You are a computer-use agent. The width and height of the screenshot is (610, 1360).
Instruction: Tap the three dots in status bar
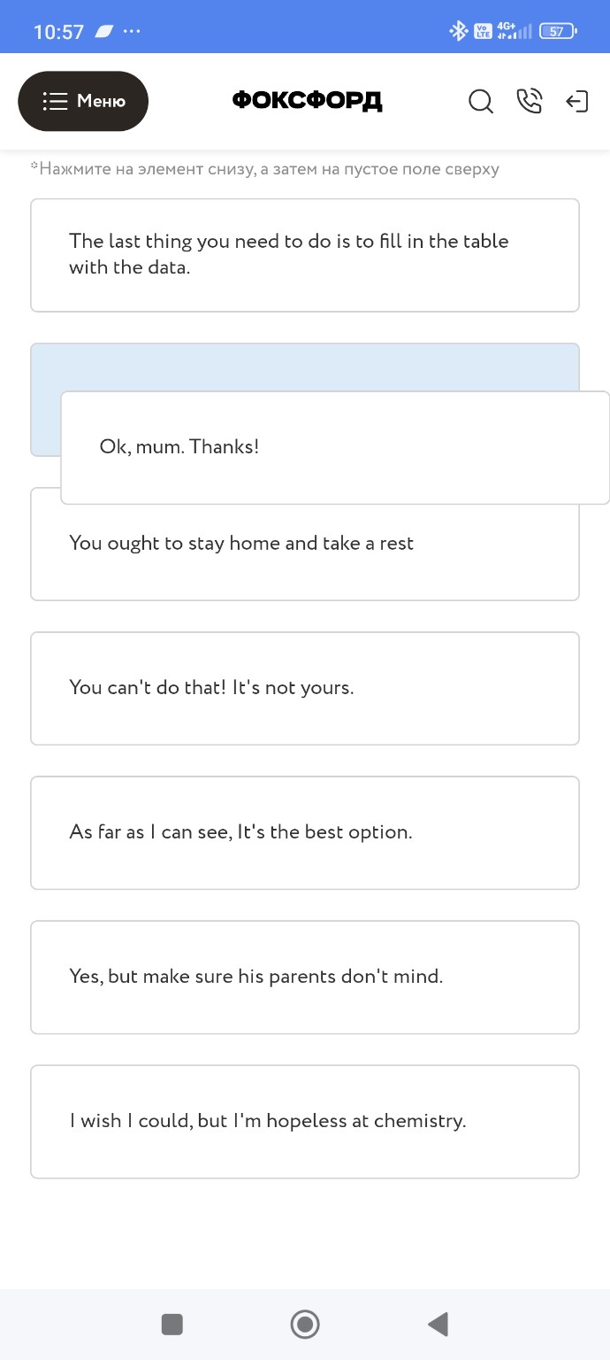[132, 32]
